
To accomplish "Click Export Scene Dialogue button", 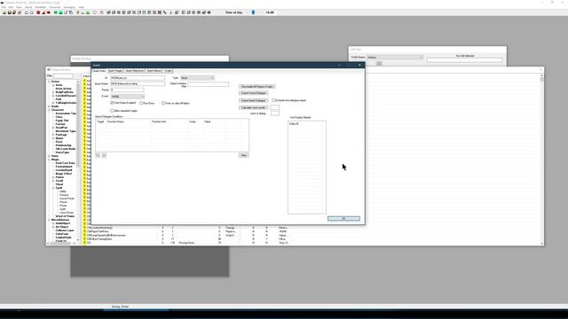I will 254,93.
